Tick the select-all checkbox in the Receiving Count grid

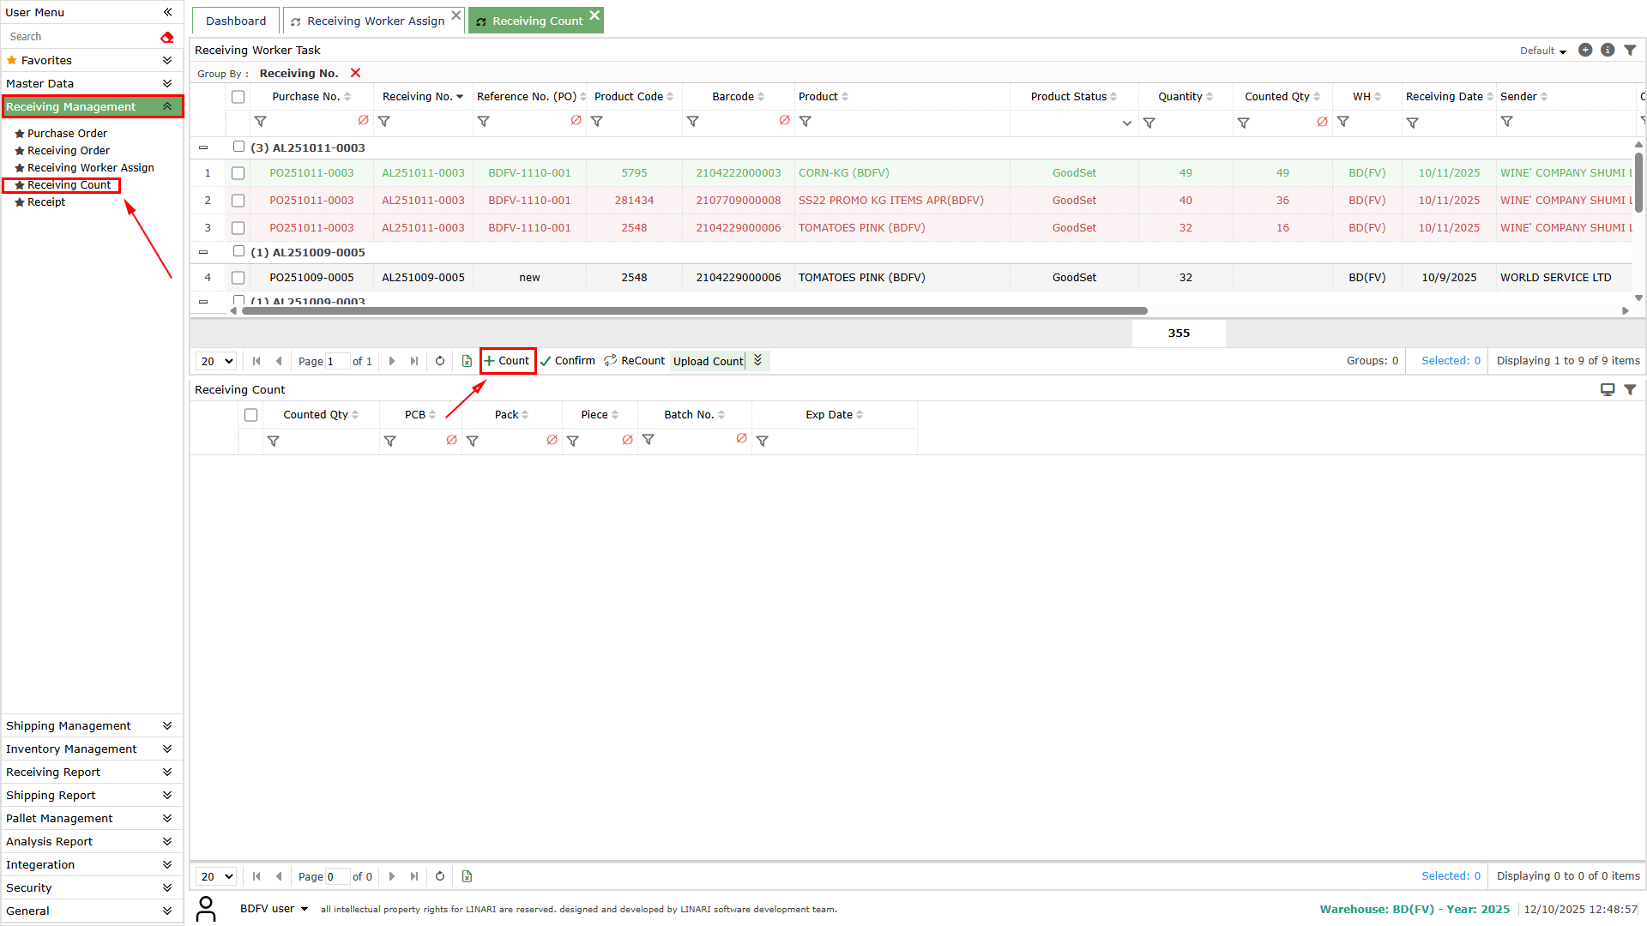250,415
